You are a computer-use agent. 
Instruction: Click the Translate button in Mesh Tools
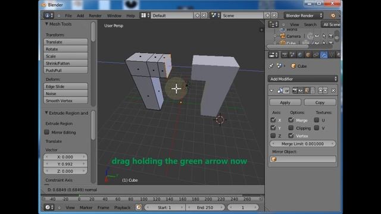point(65,42)
